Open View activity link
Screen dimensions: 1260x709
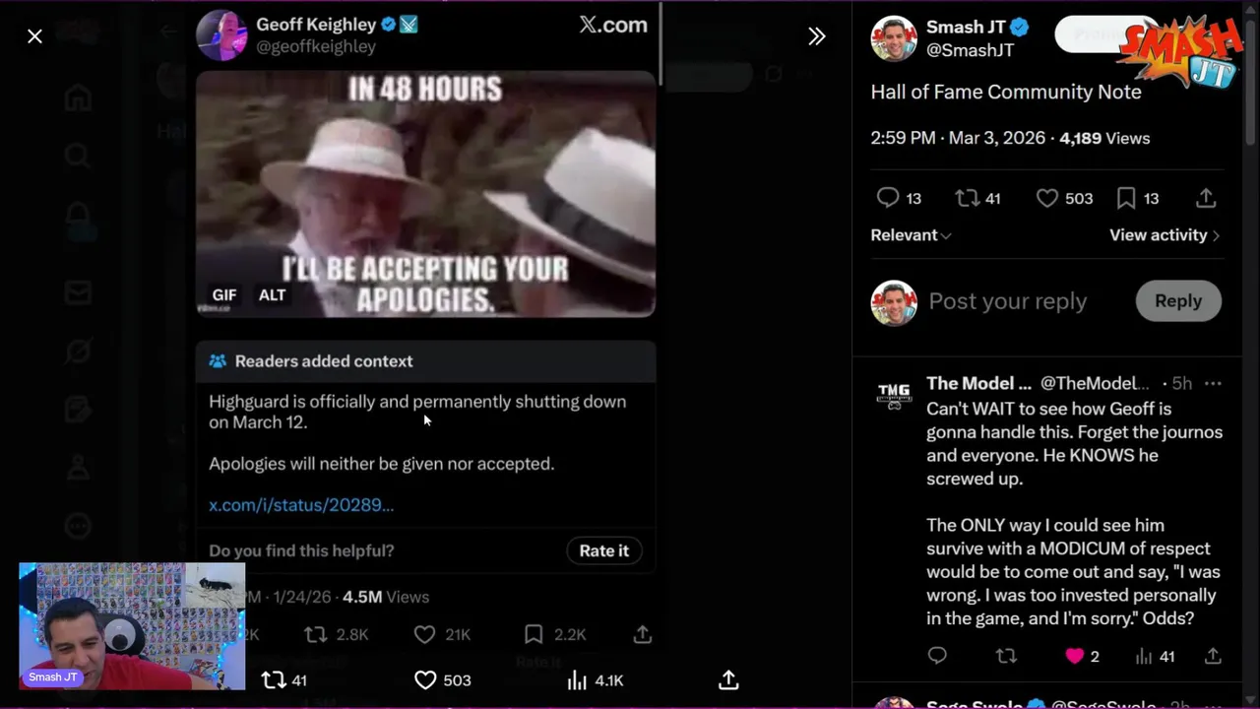1165,235
